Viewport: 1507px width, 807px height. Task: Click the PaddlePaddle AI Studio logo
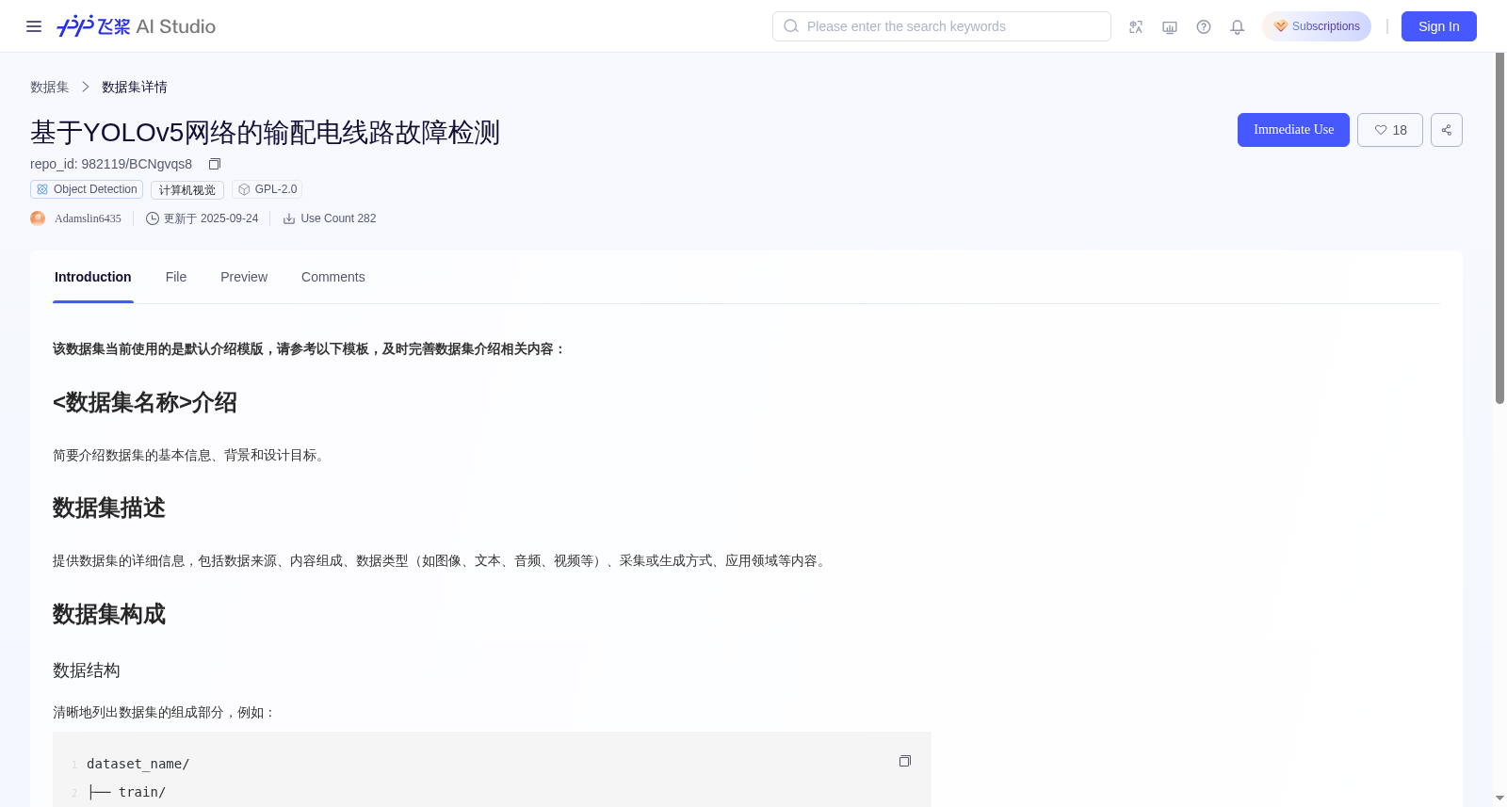pyautogui.click(x=136, y=26)
